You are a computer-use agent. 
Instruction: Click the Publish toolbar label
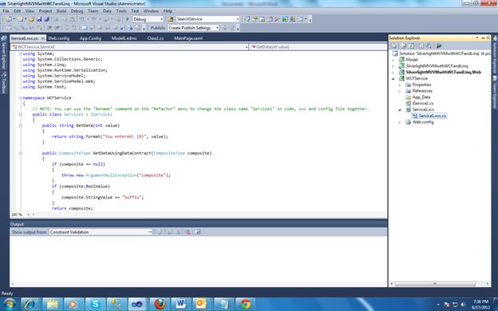[157, 28]
